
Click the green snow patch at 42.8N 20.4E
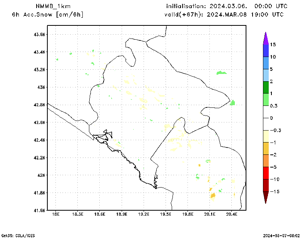coord(233,103)
